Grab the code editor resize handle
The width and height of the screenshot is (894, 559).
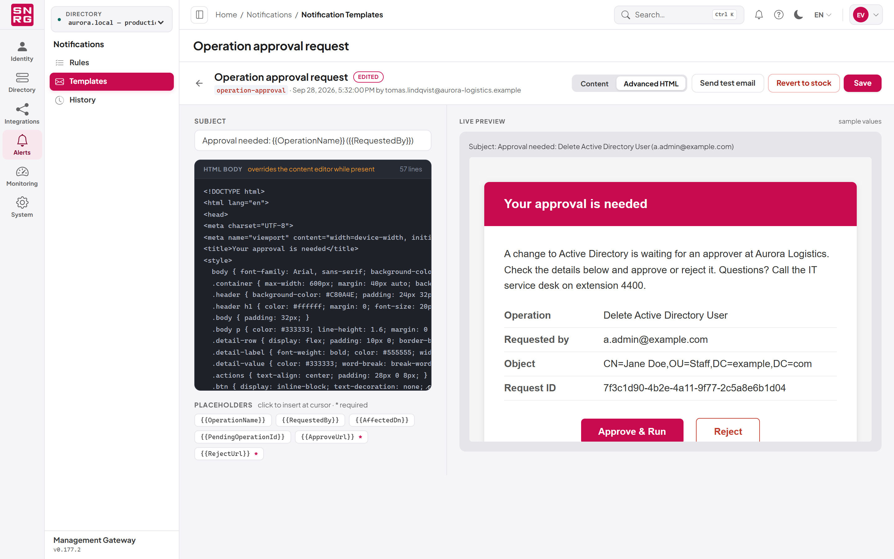pyautogui.click(x=428, y=387)
